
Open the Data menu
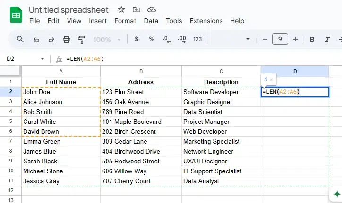[151, 21]
